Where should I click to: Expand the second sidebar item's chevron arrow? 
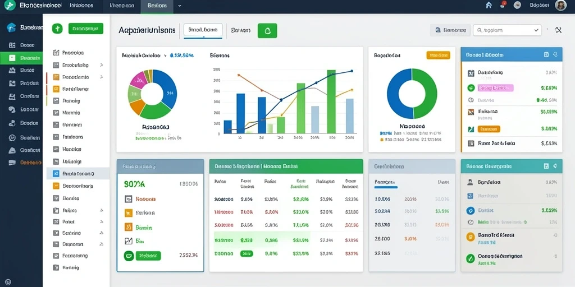(101, 65)
